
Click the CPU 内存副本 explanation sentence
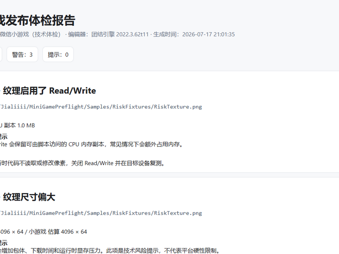click(92, 144)
